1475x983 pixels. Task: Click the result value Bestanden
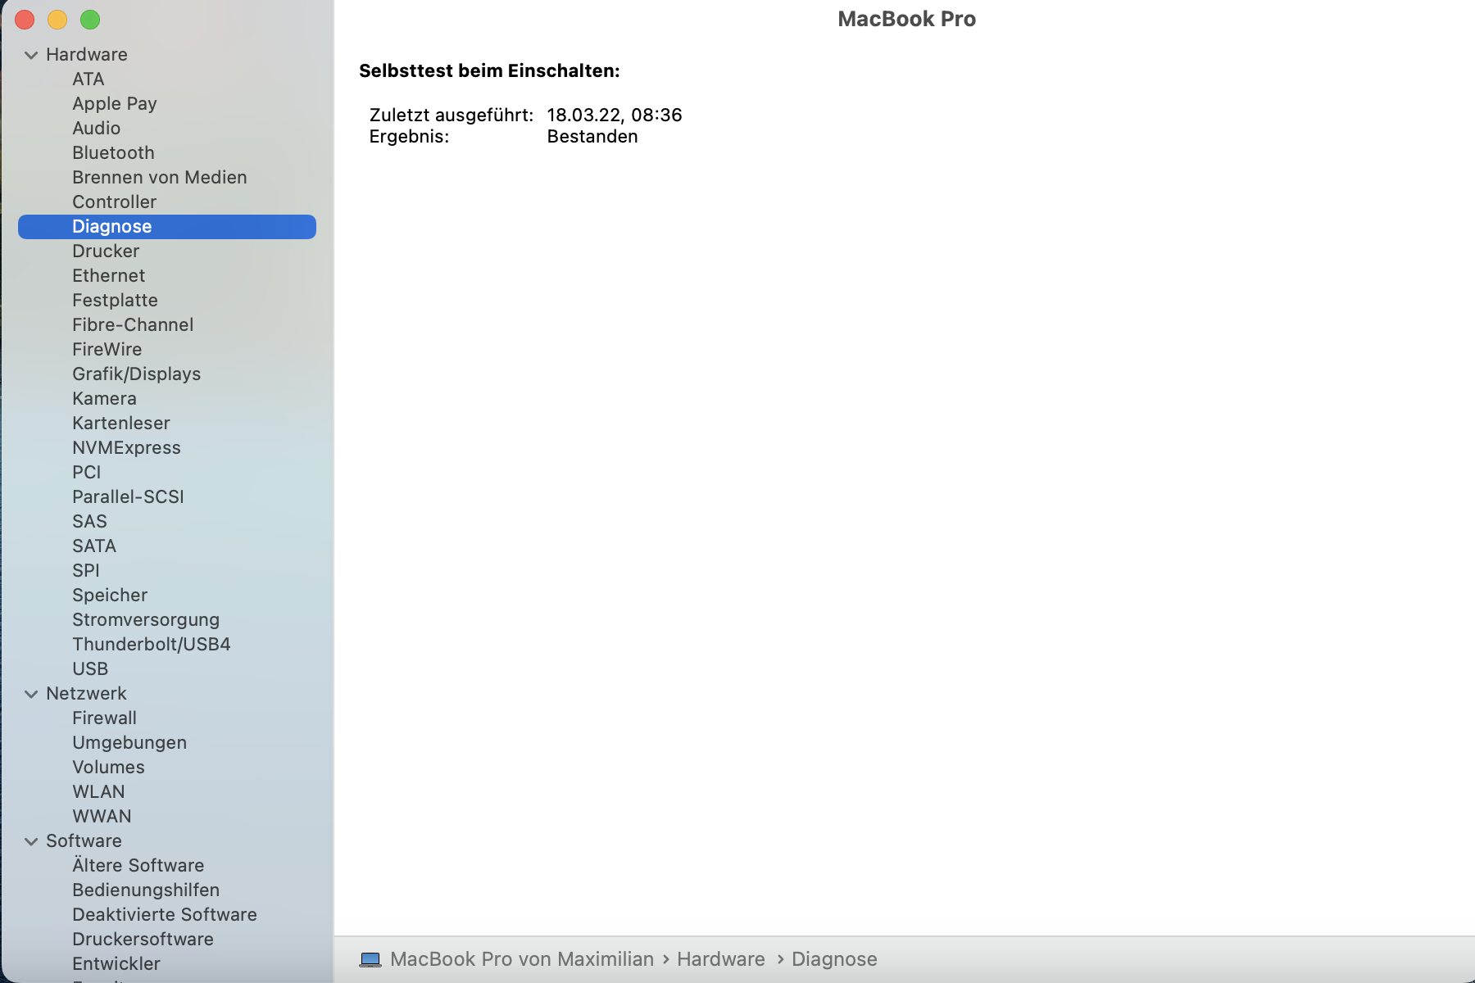(592, 137)
